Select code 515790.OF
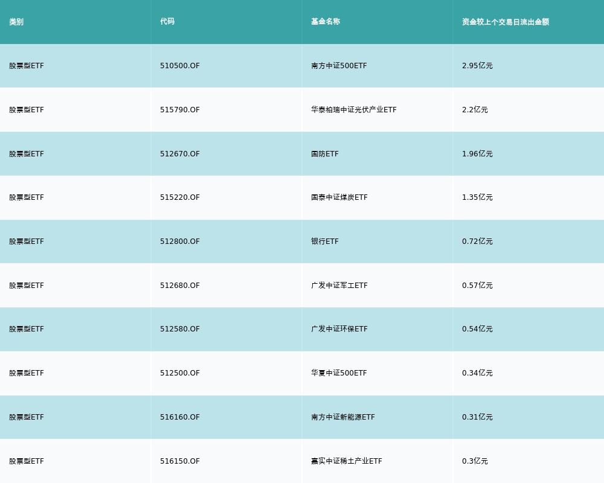This screenshot has width=604, height=483. click(x=180, y=110)
